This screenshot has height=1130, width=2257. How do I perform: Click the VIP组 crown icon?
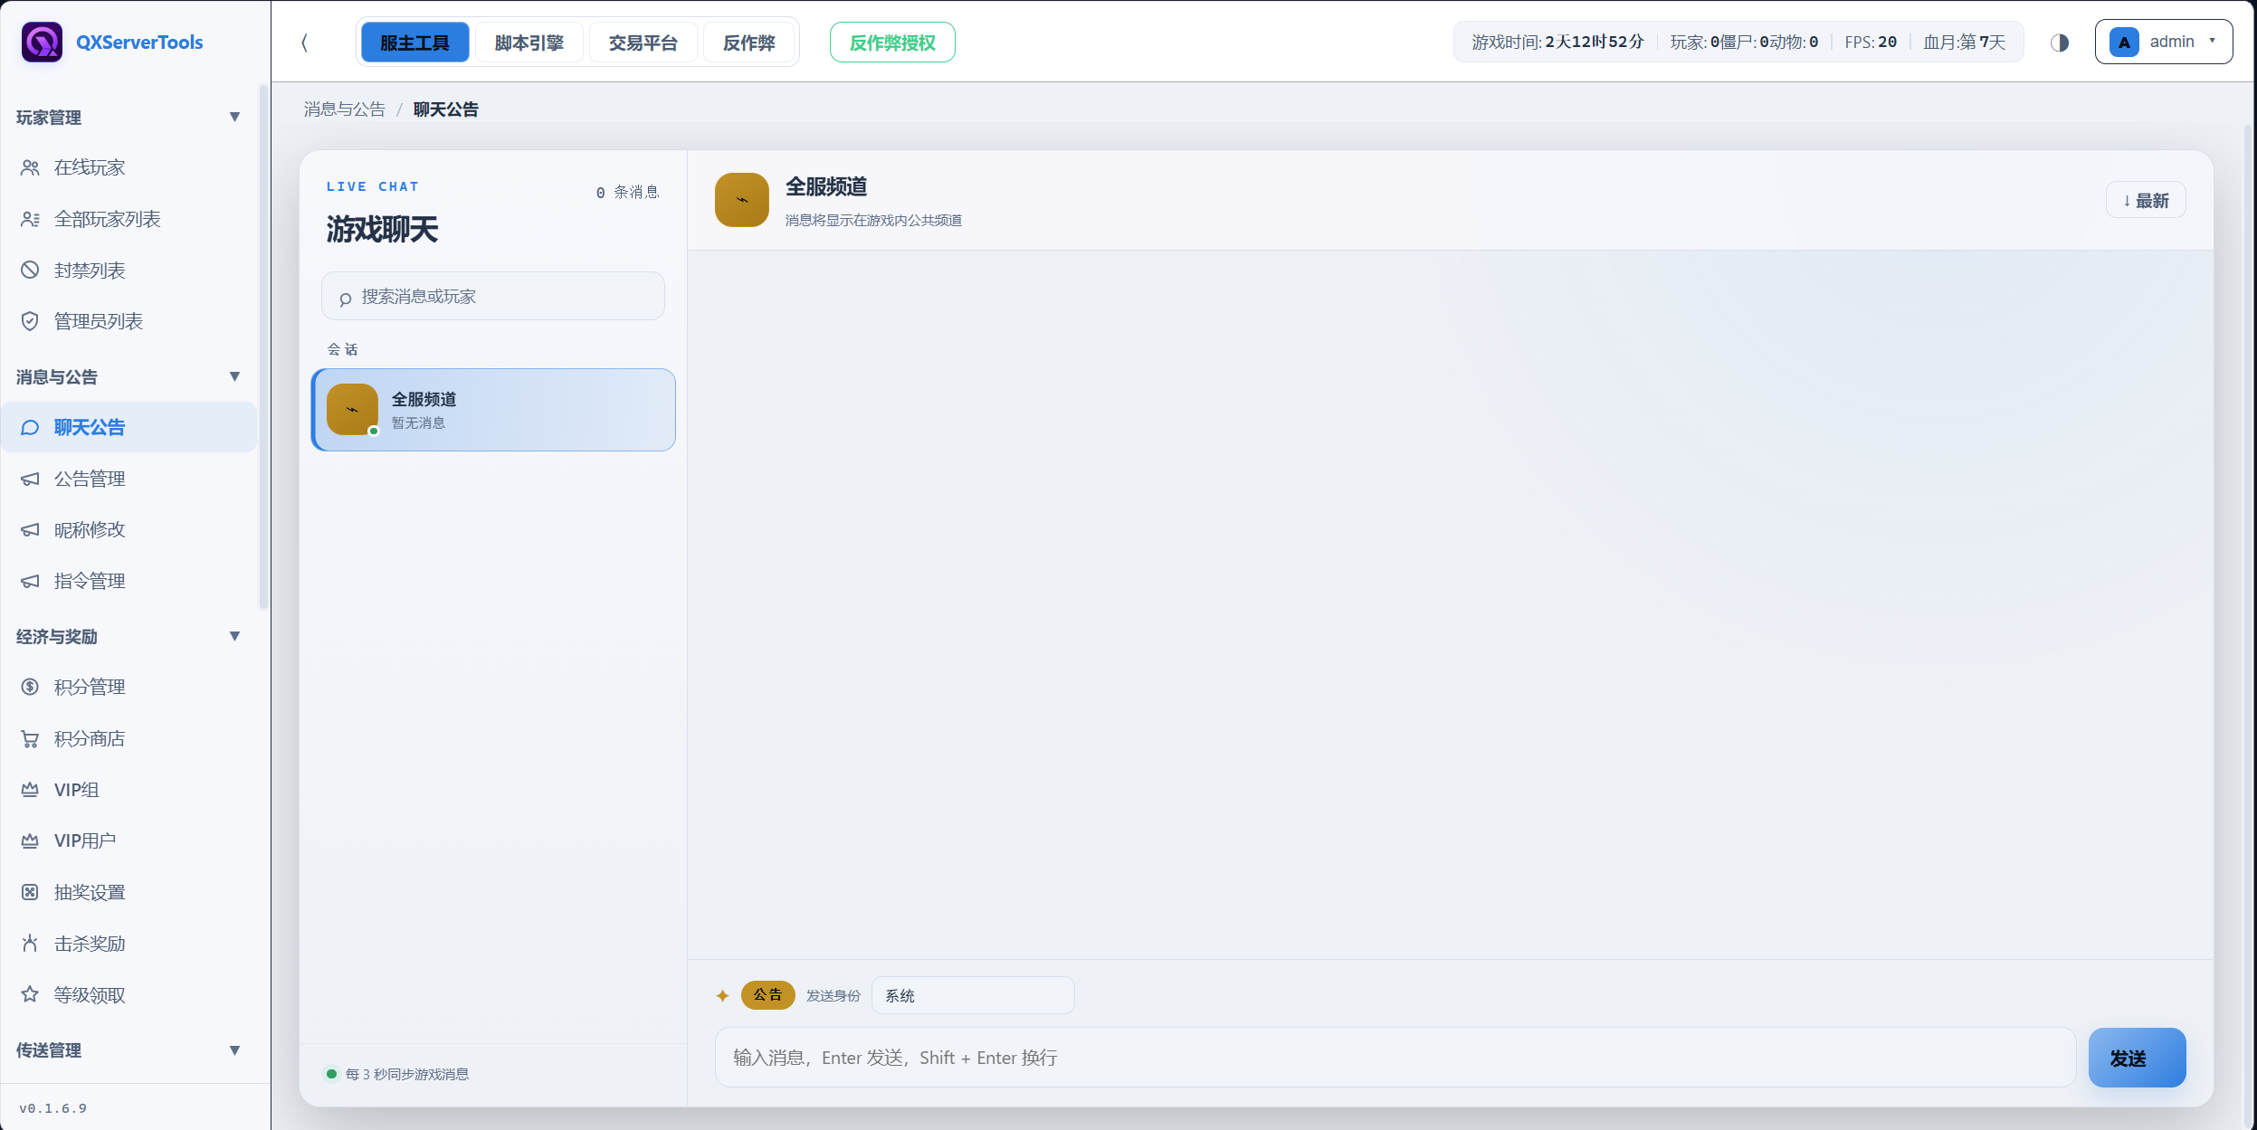click(x=30, y=790)
